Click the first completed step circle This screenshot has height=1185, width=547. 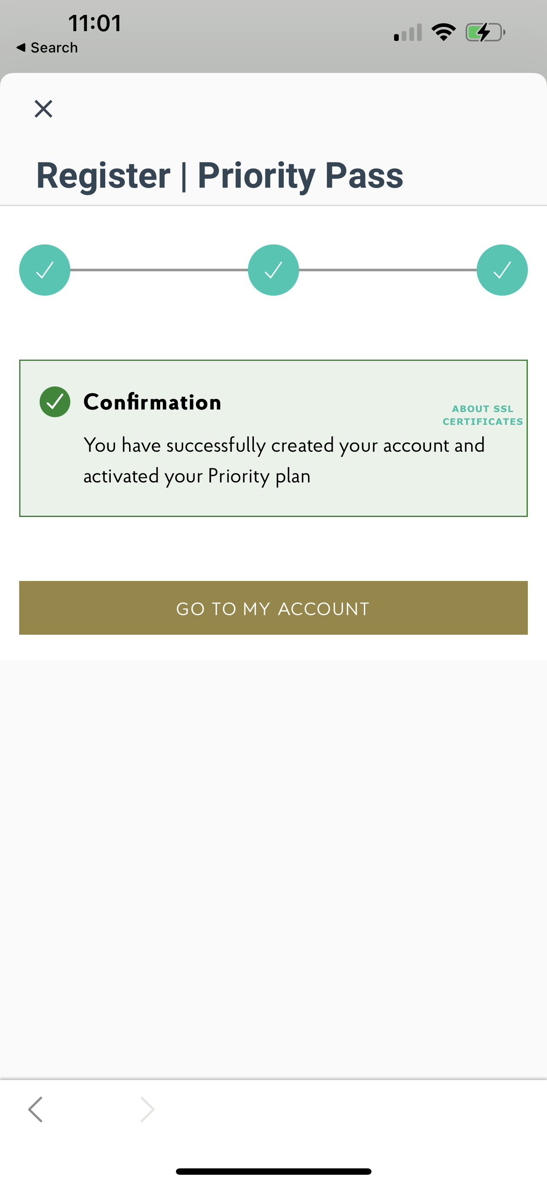(x=45, y=270)
